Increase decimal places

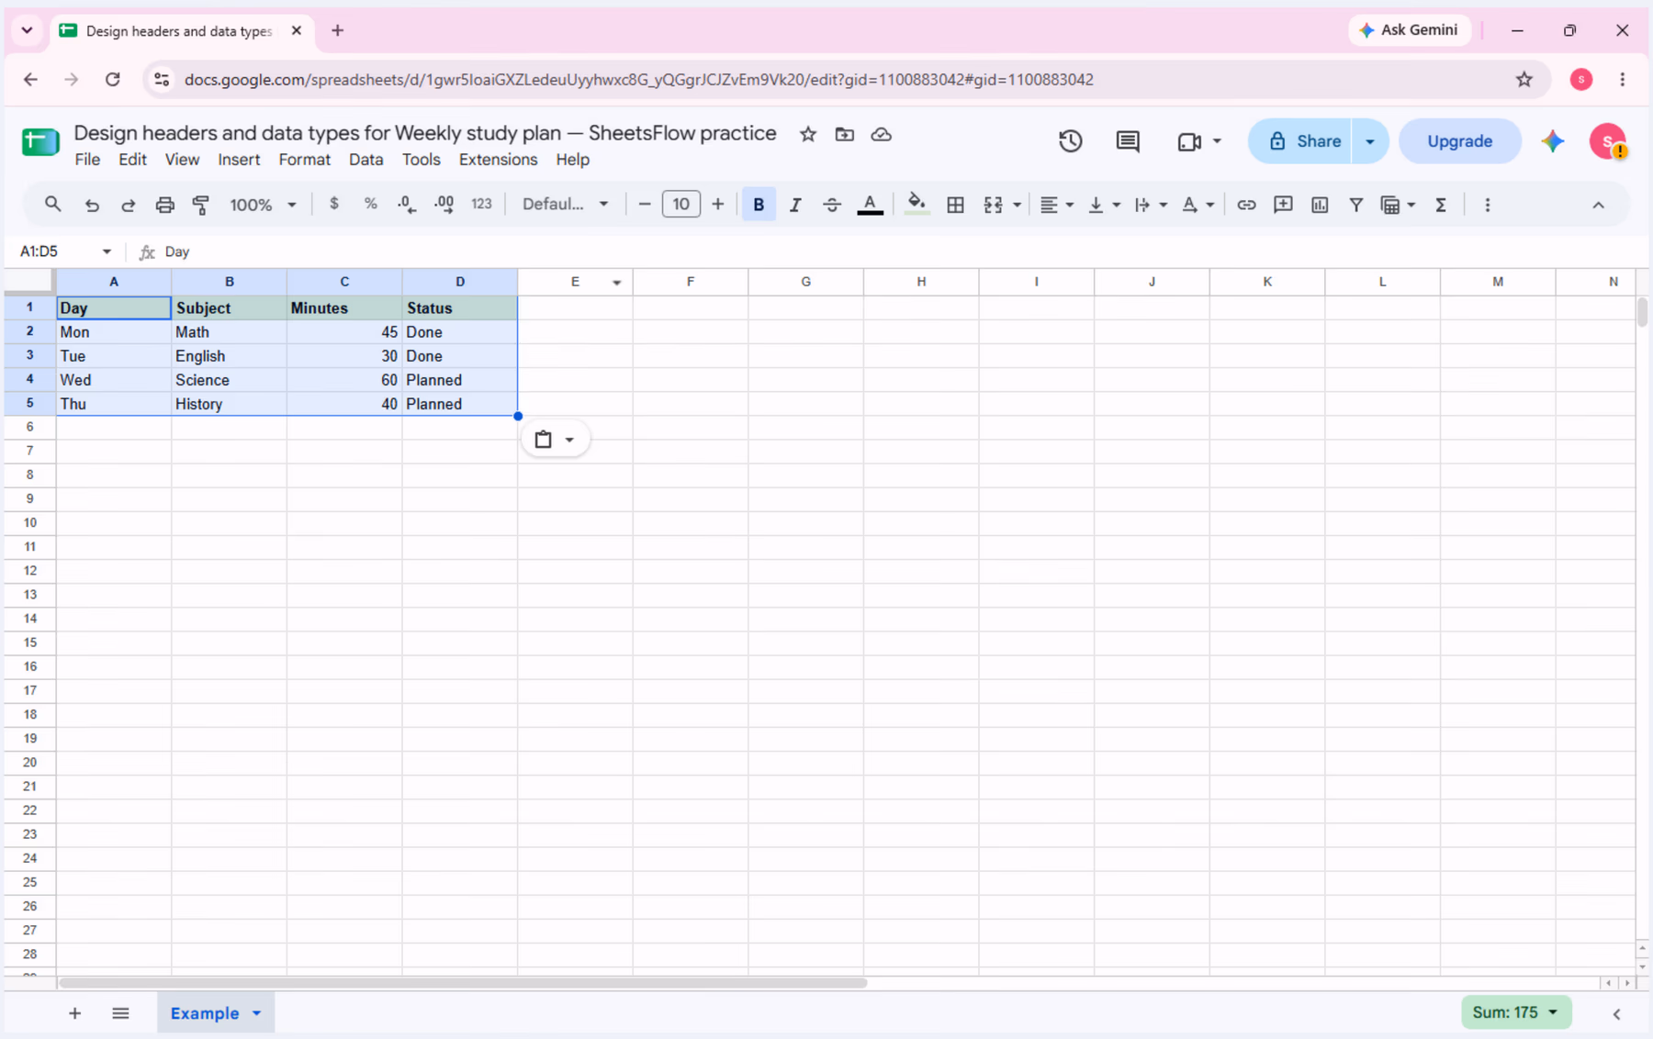[444, 204]
